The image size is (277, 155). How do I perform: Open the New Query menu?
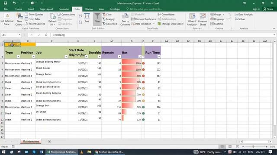[19, 19]
